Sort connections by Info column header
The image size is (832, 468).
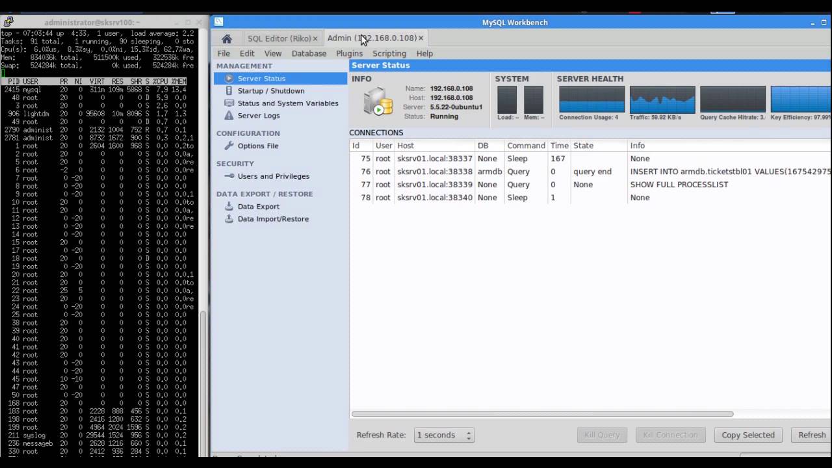pos(729,146)
